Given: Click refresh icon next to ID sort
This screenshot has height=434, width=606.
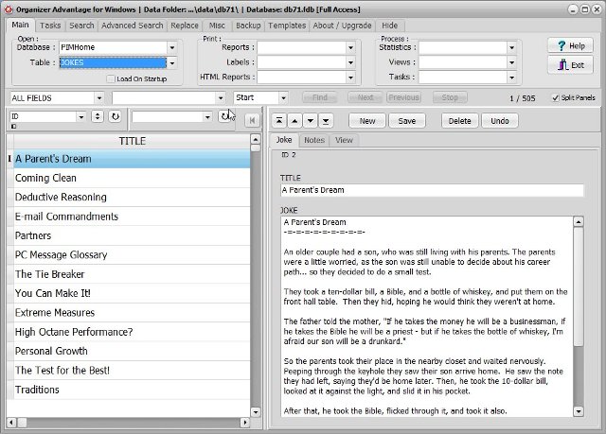Looking at the screenshot, I should pos(115,116).
